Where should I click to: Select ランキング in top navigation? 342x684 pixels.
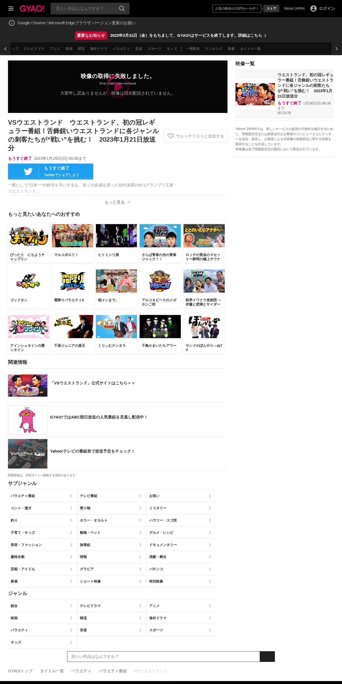pyautogui.click(x=214, y=49)
